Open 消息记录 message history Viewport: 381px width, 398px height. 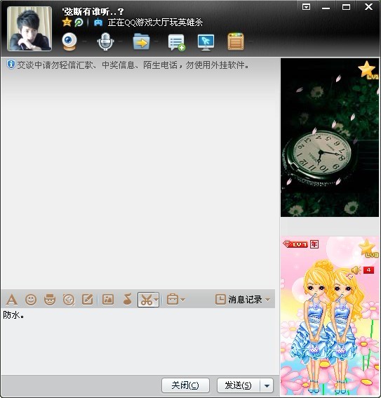239,300
